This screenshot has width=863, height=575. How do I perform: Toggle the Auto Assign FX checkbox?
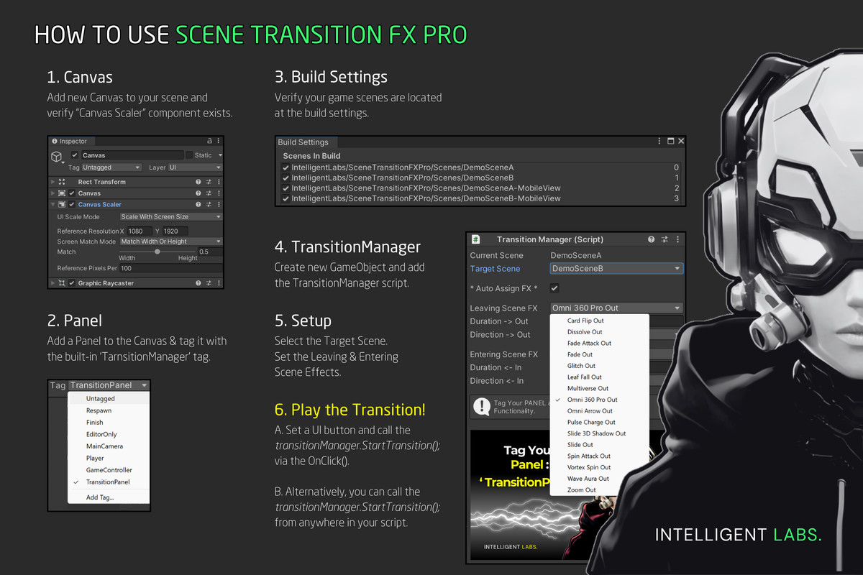coord(554,288)
